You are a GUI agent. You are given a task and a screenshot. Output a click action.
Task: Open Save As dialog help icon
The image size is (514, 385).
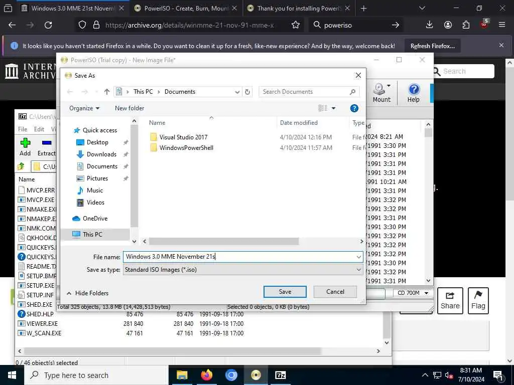coord(354,108)
